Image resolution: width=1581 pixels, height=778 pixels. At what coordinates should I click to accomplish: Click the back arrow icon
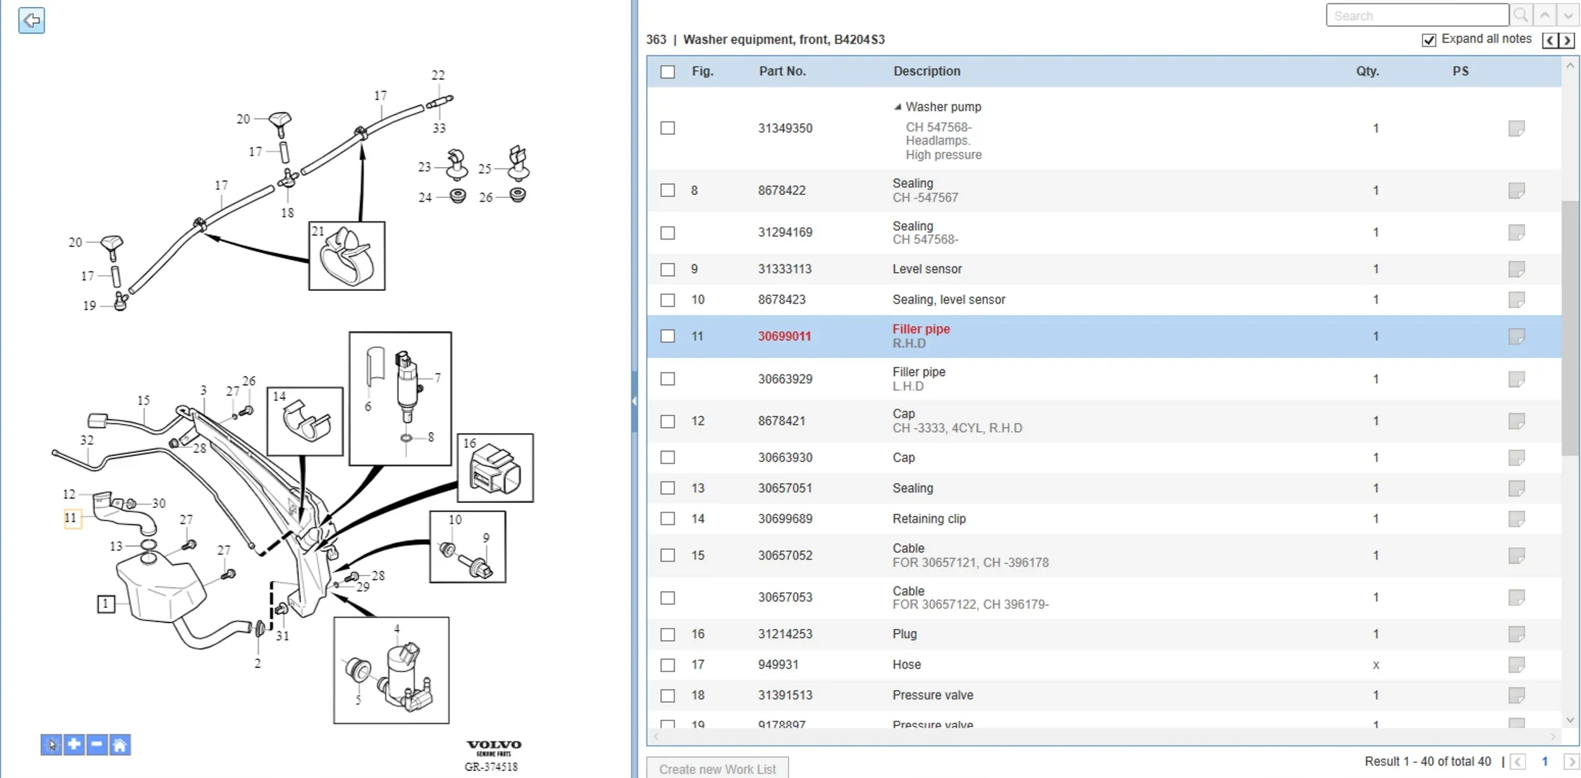[x=31, y=20]
